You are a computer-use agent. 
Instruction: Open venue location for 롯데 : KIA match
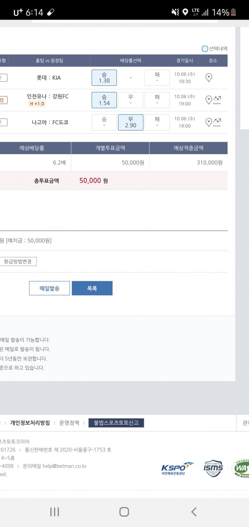pos(209,78)
